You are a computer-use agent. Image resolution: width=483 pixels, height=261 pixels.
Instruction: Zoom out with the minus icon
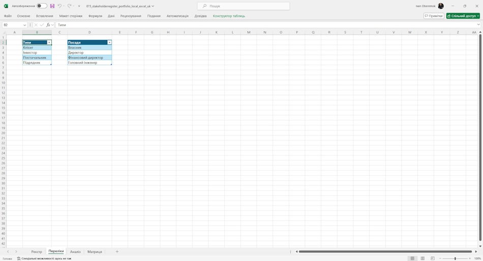click(x=440, y=258)
